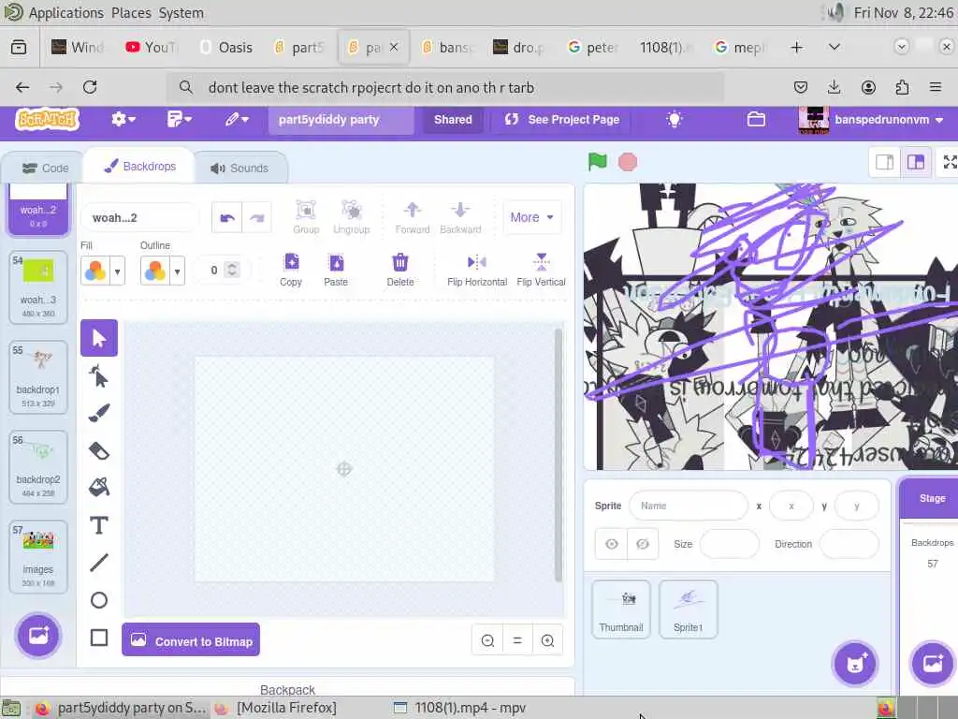The width and height of the screenshot is (958, 719).
Task: Switch to large stage layout
Action: point(916,162)
